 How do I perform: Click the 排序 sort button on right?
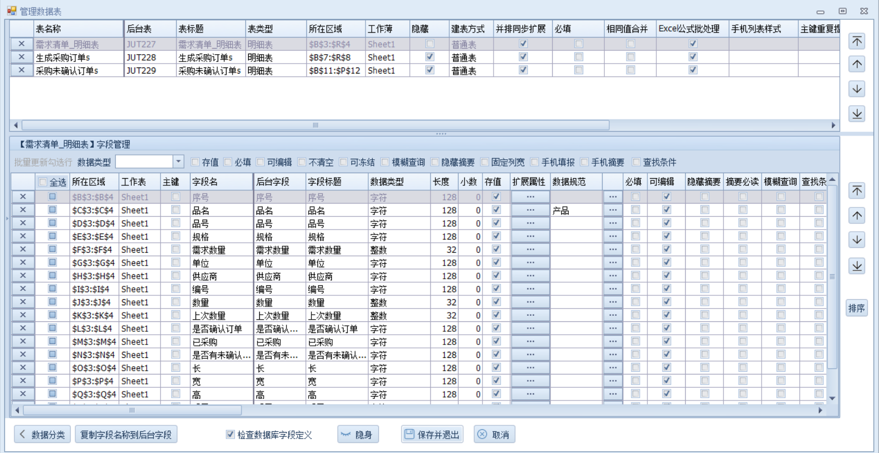coord(856,308)
